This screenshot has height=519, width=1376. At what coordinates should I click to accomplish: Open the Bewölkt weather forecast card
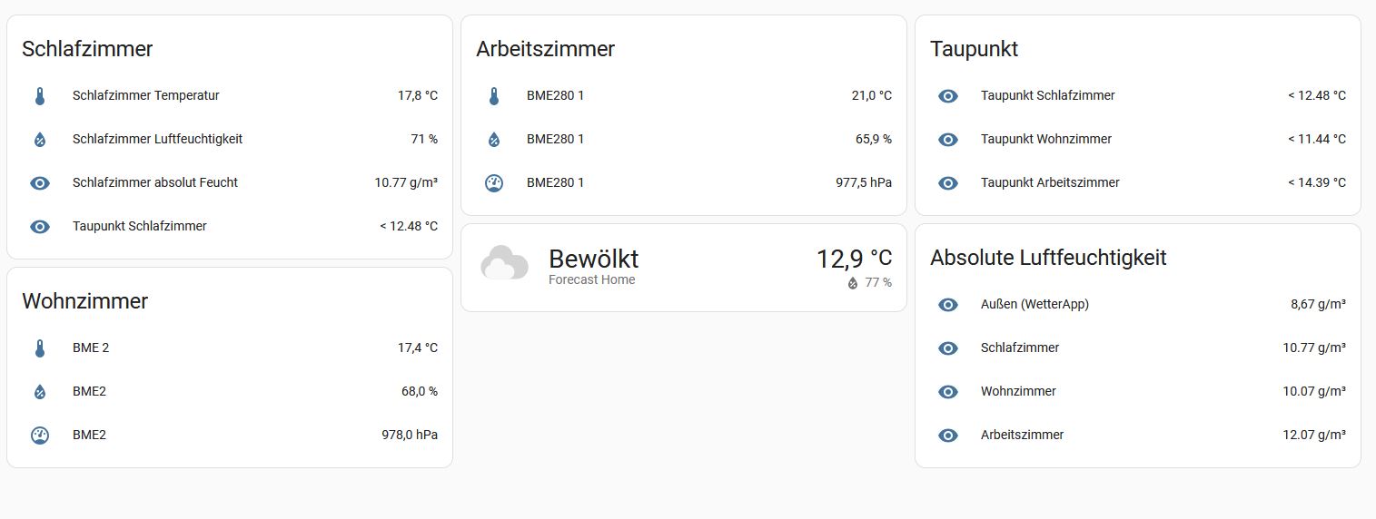tap(684, 268)
